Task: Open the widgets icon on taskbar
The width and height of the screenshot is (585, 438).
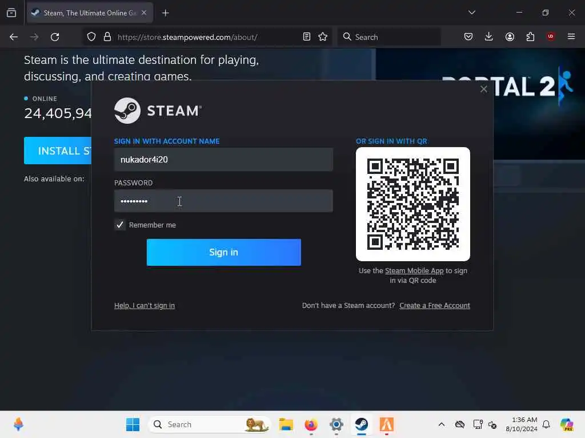Action: 18,424
